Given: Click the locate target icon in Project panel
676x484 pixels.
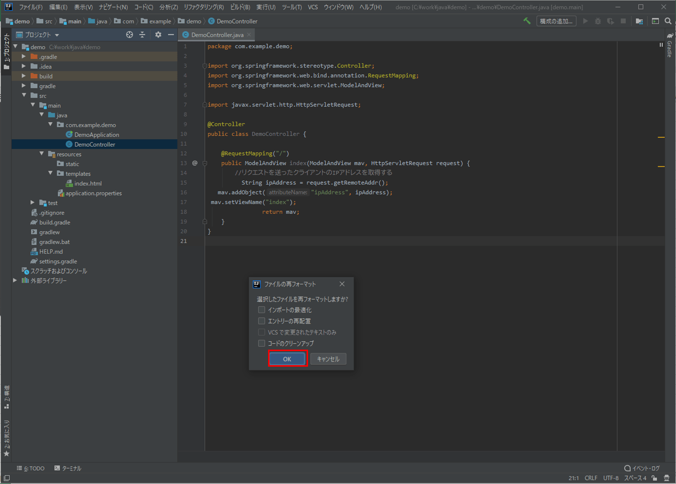Looking at the screenshot, I should point(129,35).
